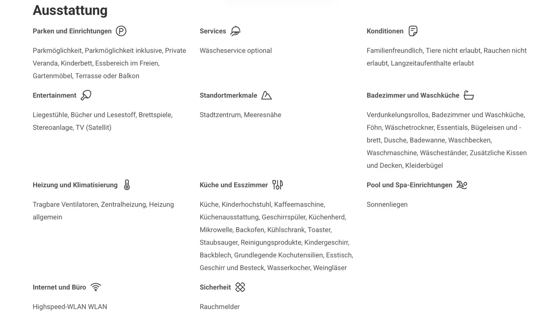Click the swimmer icon beside Pool
Screen dimensions: 551x328
coord(462,185)
